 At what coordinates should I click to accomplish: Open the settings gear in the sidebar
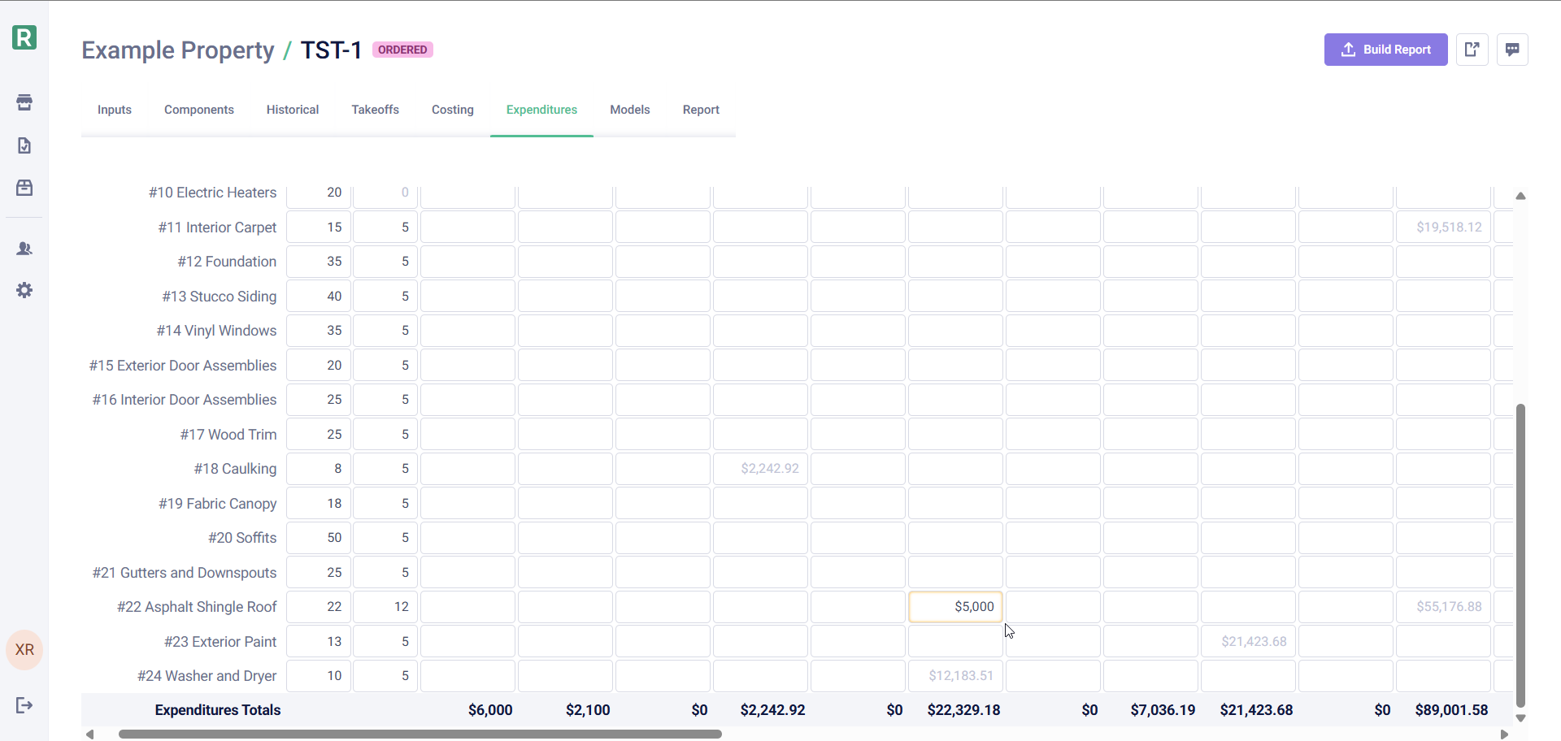[24, 290]
